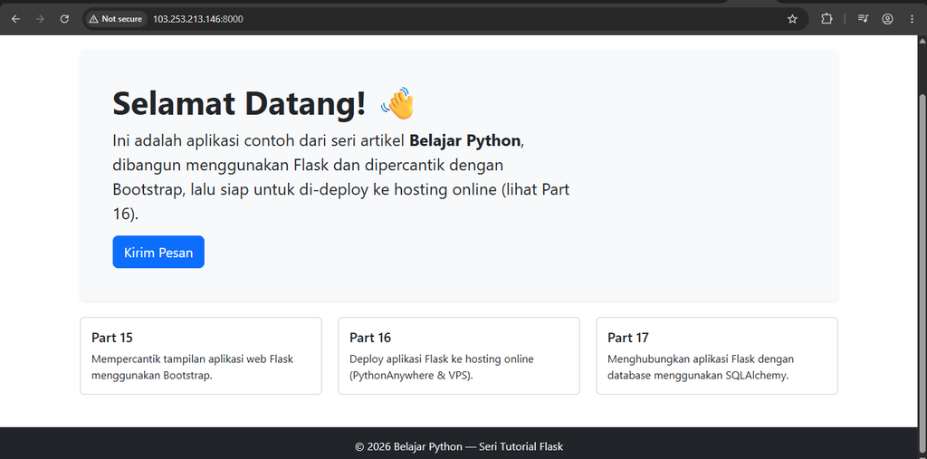Screen dimensions: 927x459
Task: Click the address bar showing 103.253.213.146:8000
Action: tap(444, 19)
